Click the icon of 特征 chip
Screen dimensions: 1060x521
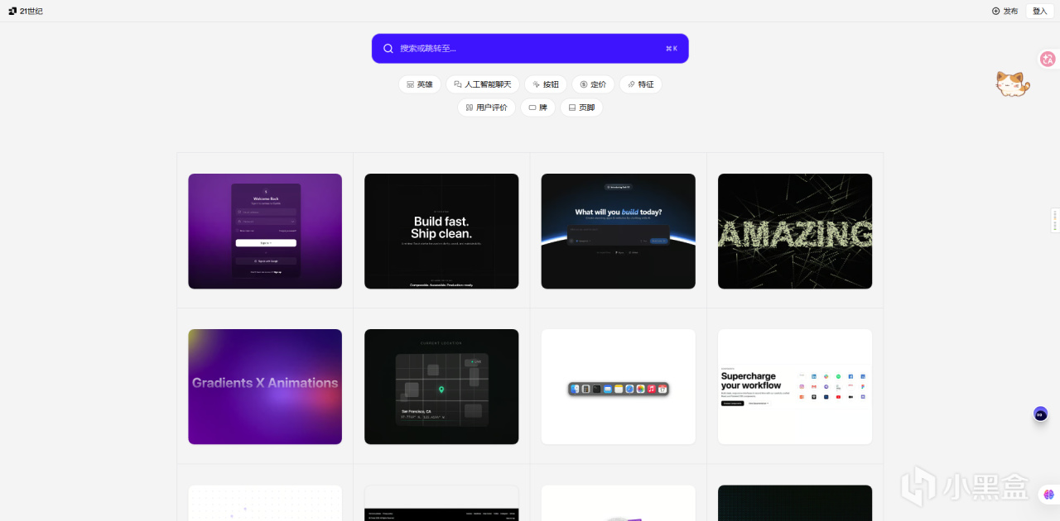[631, 84]
